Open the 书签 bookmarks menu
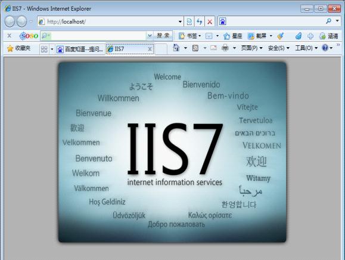Image resolution: width=345 pixels, height=260 pixels. pos(189,36)
